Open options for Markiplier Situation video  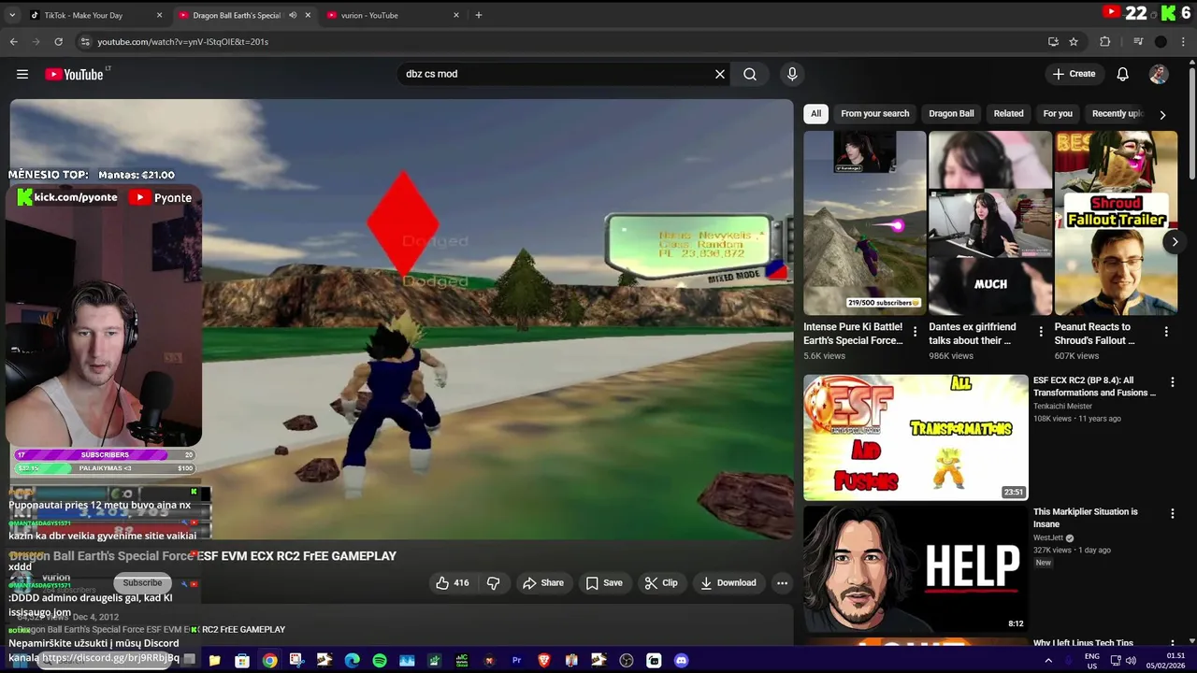[x=1173, y=513]
